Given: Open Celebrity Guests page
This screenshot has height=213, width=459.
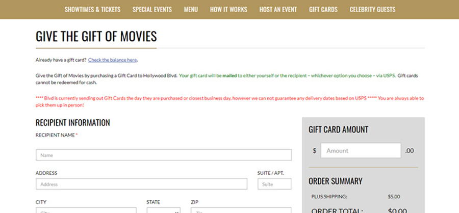Looking at the screenshot, I should [x=372, y=9].
